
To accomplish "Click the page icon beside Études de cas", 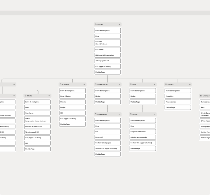I will 95,84.
